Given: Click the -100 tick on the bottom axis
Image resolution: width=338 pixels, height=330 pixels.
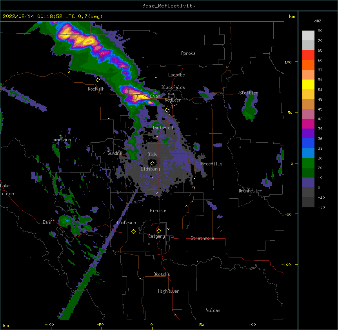Looking at the screenshot, I should 49,325.
